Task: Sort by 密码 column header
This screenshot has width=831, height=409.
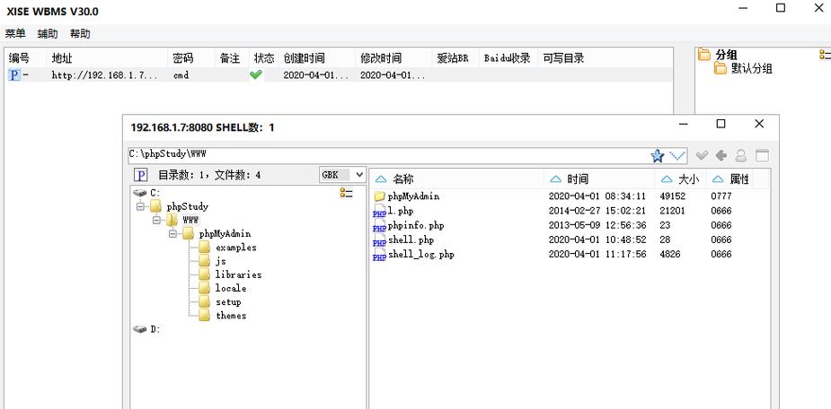Action: (x=183, y=58)
